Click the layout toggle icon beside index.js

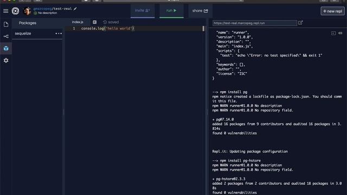94,22
